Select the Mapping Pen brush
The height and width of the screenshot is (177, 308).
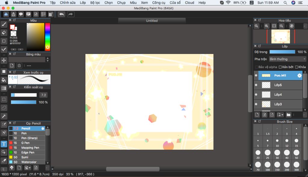27,148
